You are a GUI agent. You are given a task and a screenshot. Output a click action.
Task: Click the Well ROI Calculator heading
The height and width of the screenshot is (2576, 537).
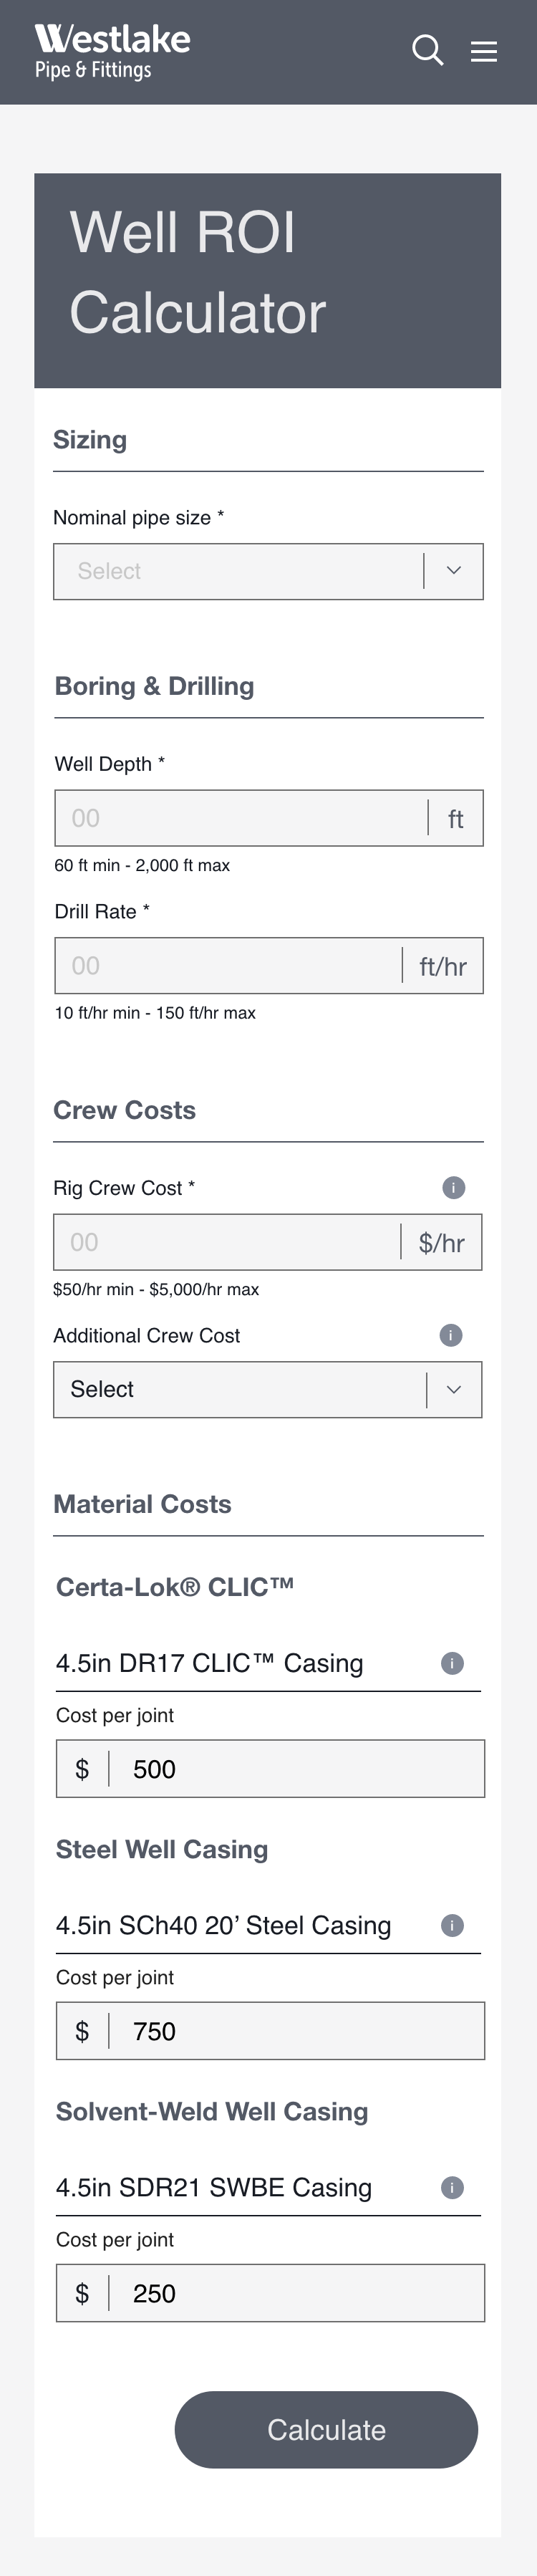(x=198, y=272)
